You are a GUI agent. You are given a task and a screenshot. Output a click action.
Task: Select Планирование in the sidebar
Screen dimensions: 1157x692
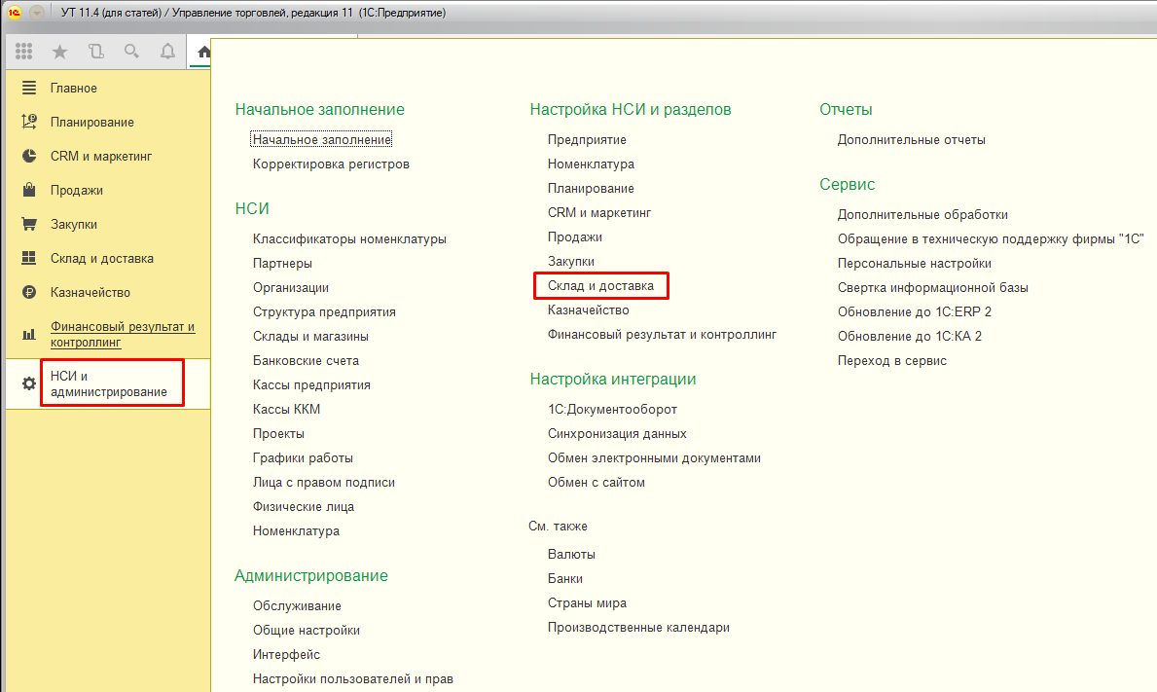pyautogui.click(x=91, y=123)
